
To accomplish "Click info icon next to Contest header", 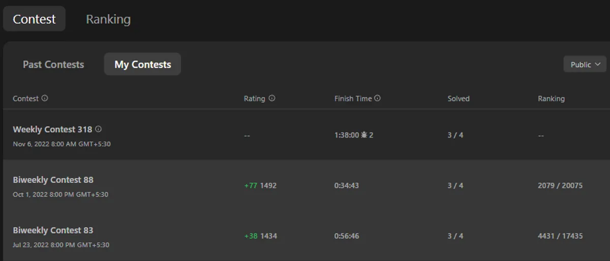I will [x=45, y=99].
